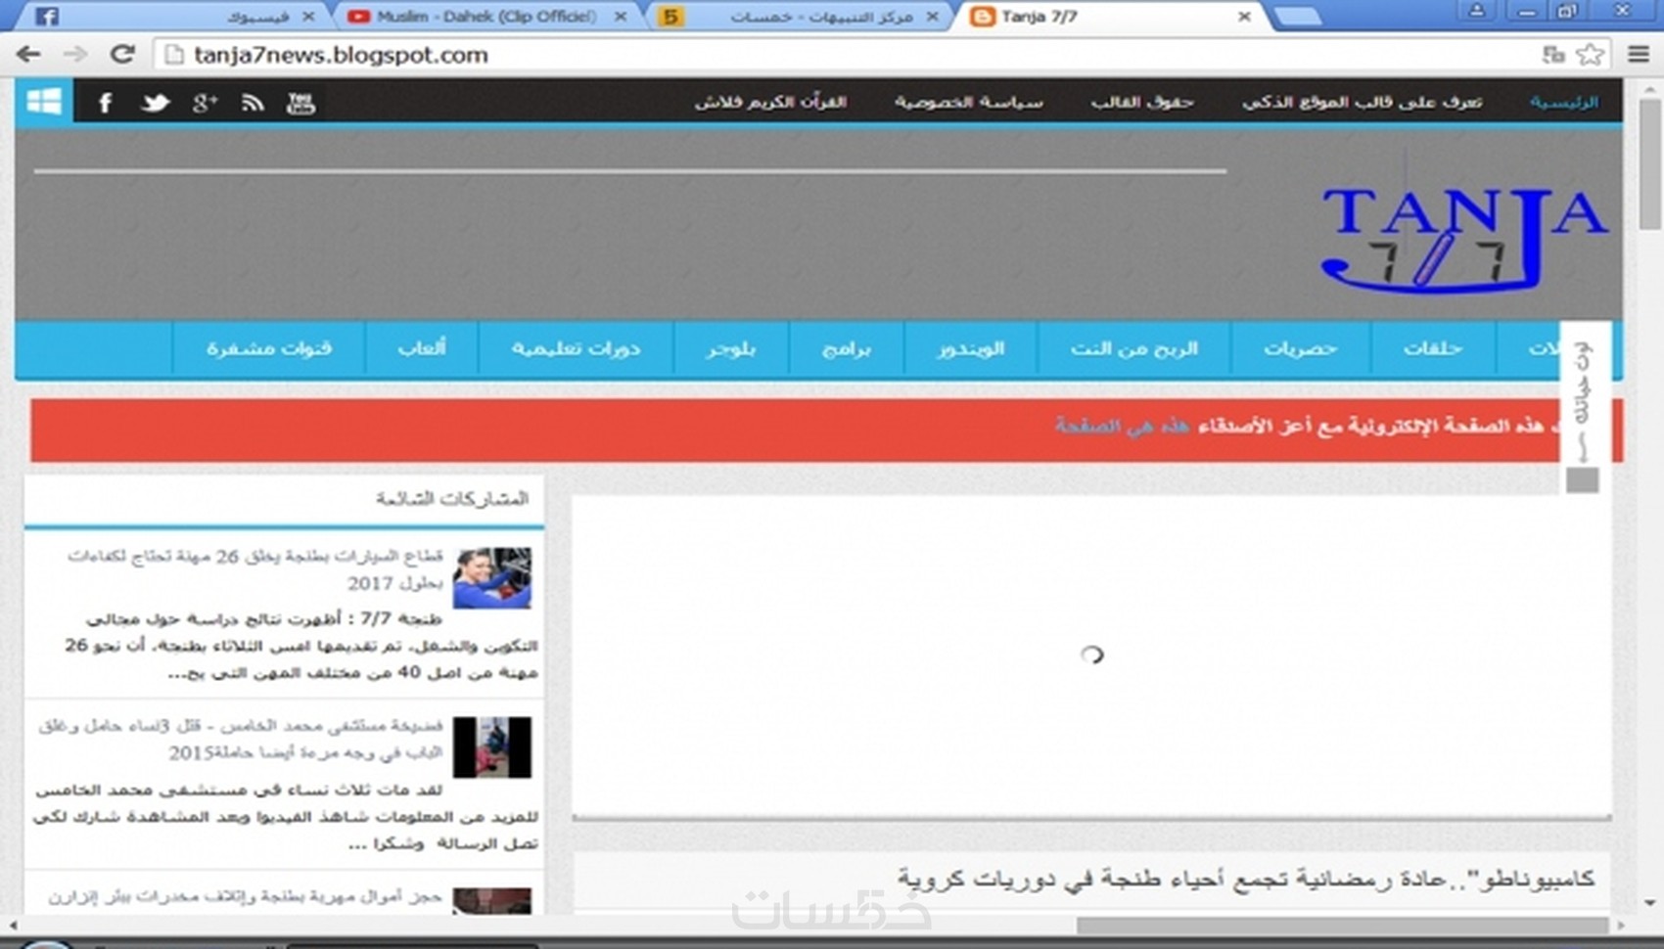The height and width of the screenshot is (949, 1664).
Task: Open the site's RSS feed icon
Action: coord(253,103)
